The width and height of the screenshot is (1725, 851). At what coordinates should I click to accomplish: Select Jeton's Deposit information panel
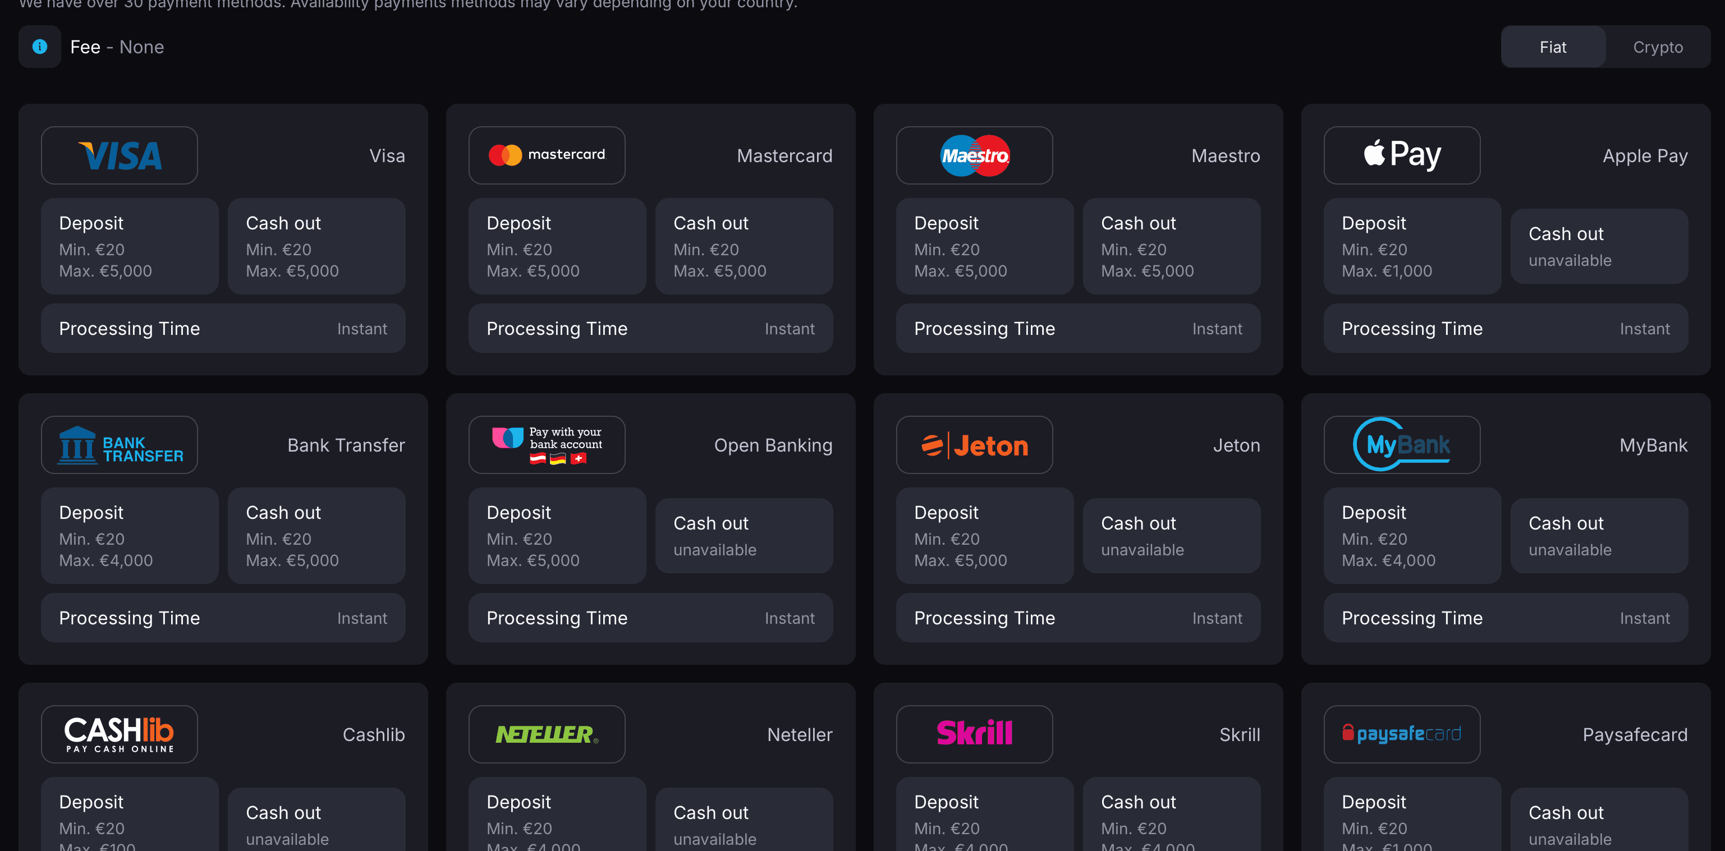tap(984, 535)
